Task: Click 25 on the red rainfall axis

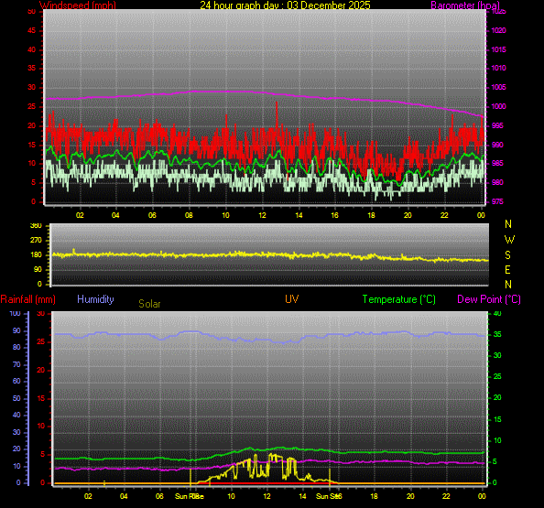Action: (41, 342)
